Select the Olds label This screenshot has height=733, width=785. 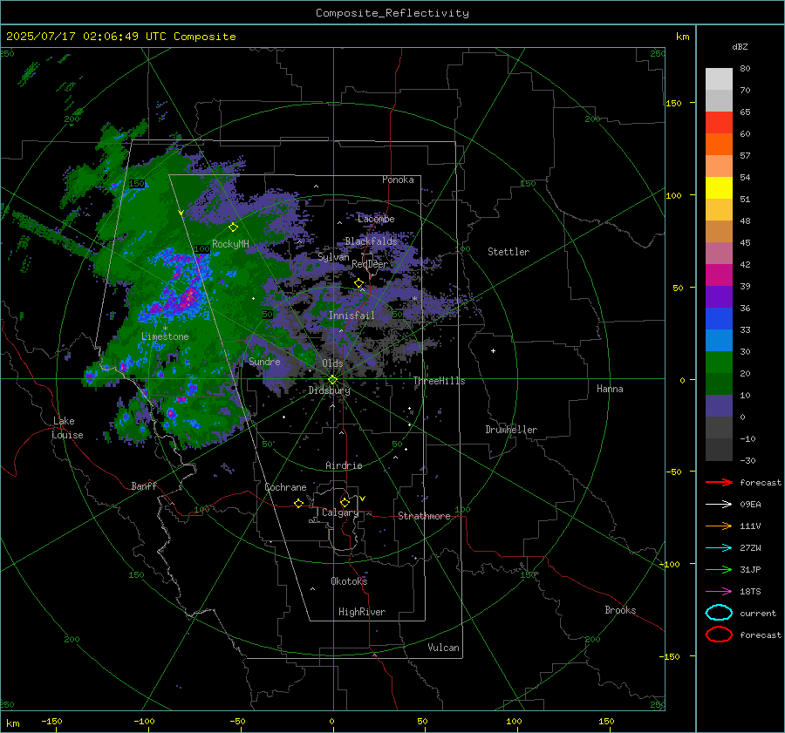click(332, 363)
